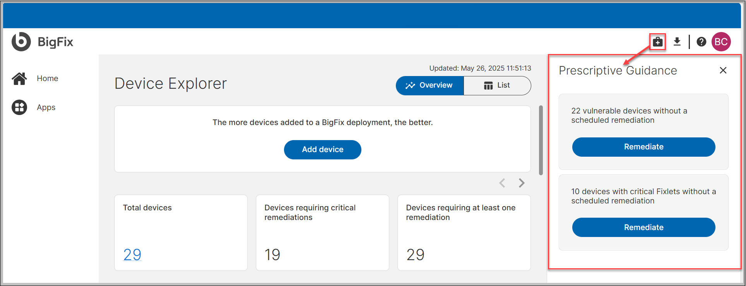The height and width of the screenshot is (286, 746).
Task: Open help via the question mark icon
Action: (x=701, y=42)
